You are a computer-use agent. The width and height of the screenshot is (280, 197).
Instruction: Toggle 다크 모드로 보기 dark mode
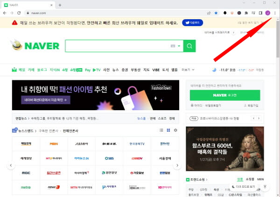coord(244,186)
